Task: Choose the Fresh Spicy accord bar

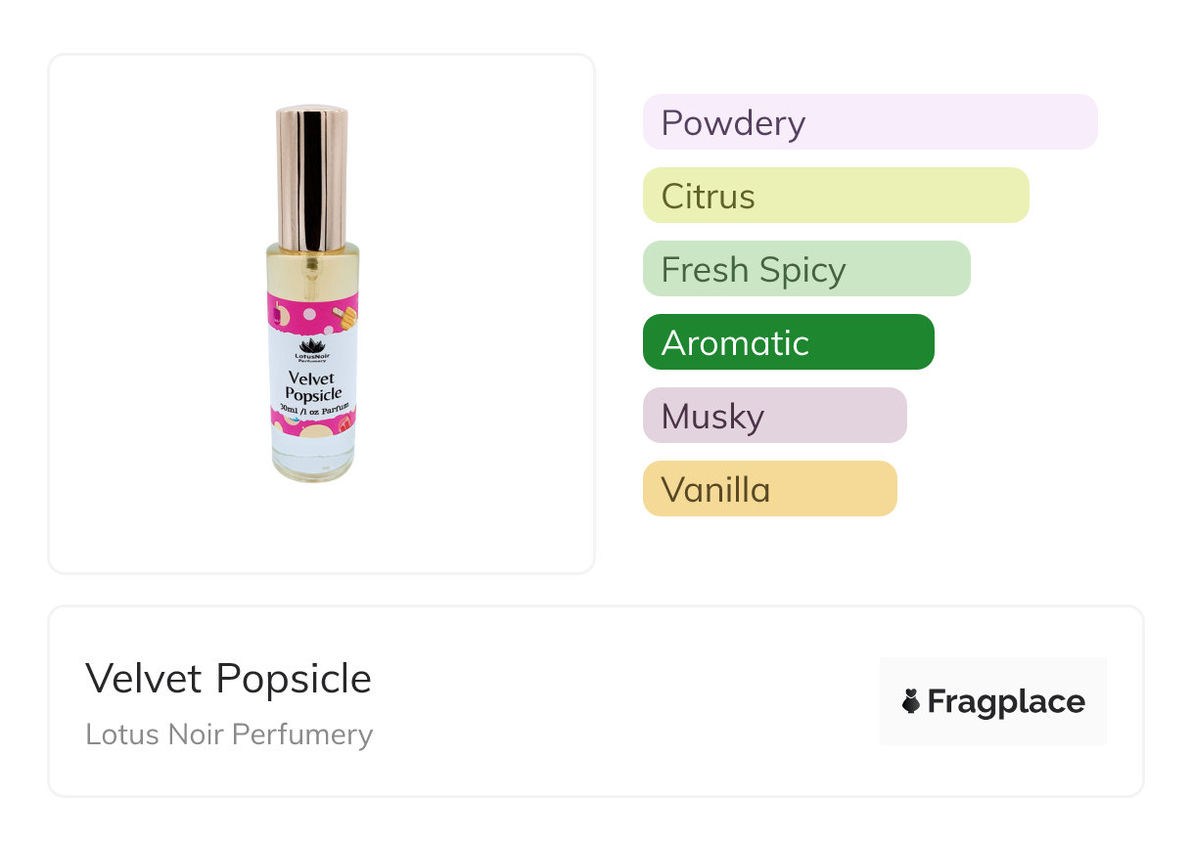Action: [x=805, y=269]
